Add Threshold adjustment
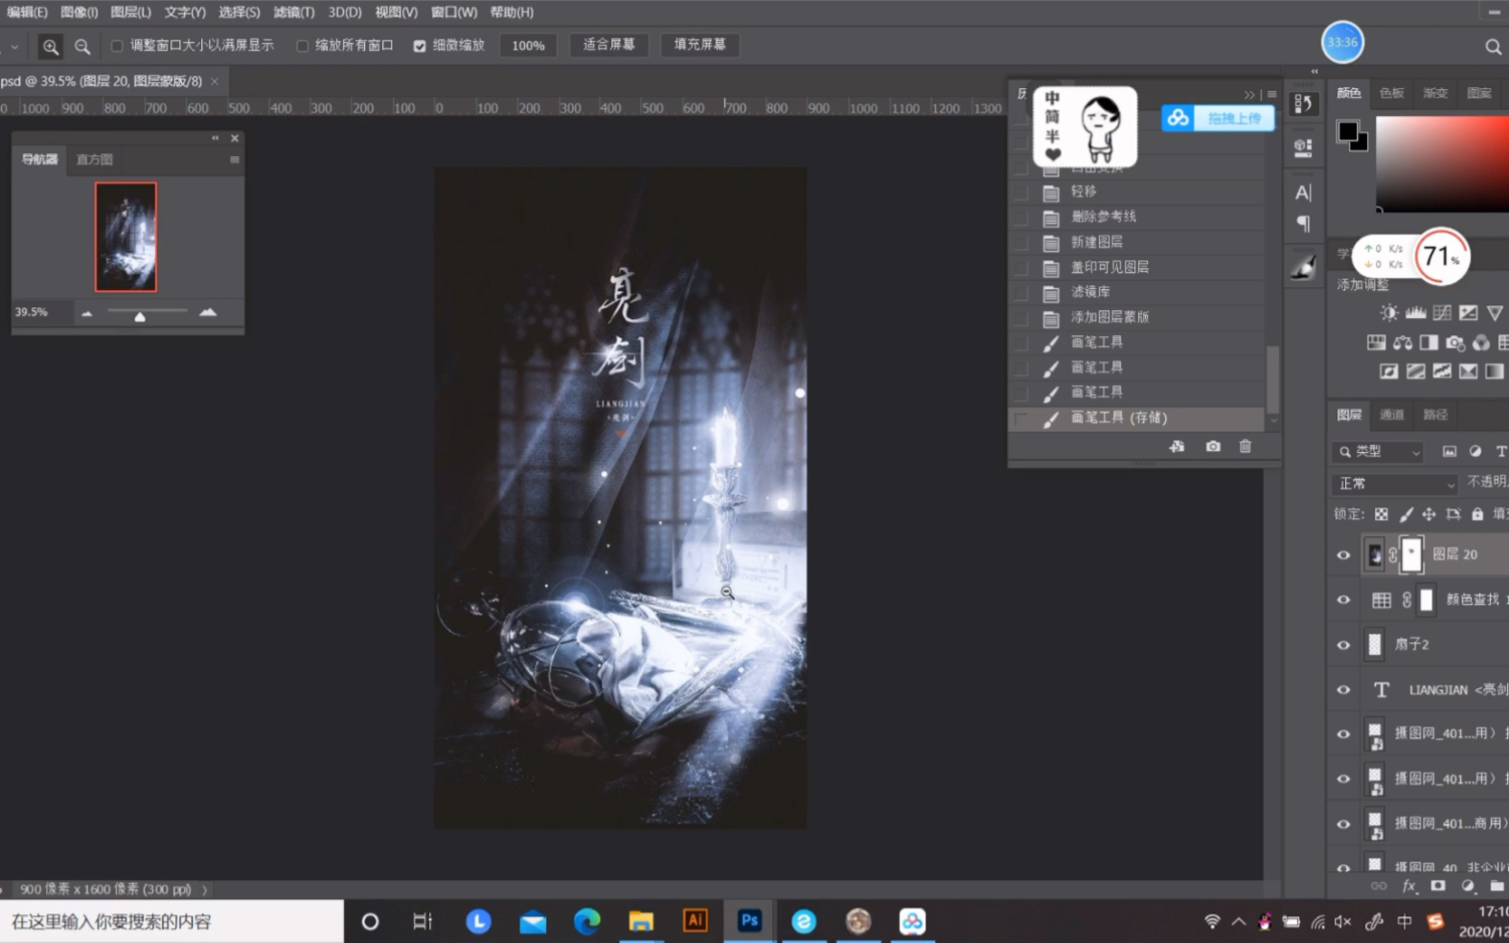Viewport: 1509px width, 943px height. point(1442,371)
